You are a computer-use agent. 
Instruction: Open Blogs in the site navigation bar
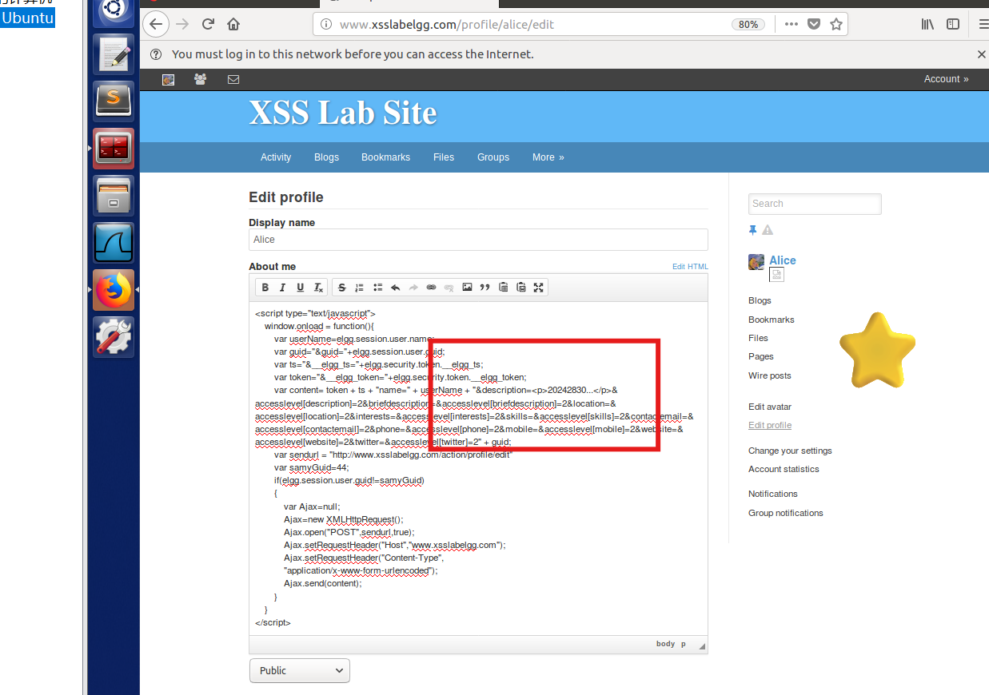coord(326,157)
